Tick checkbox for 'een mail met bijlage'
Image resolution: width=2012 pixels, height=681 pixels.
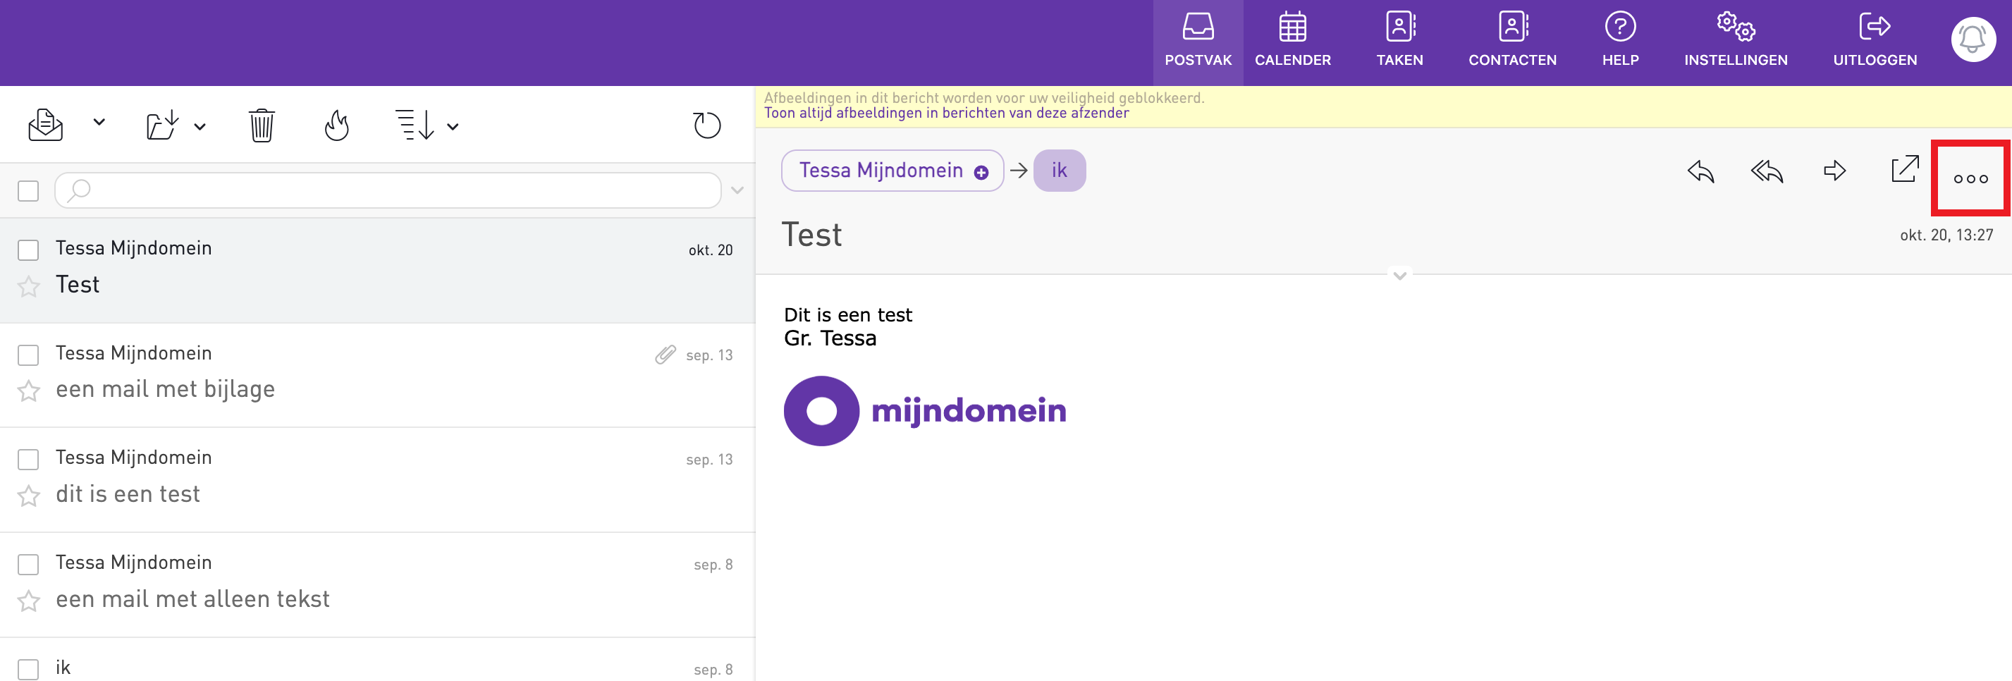[28, 355]
